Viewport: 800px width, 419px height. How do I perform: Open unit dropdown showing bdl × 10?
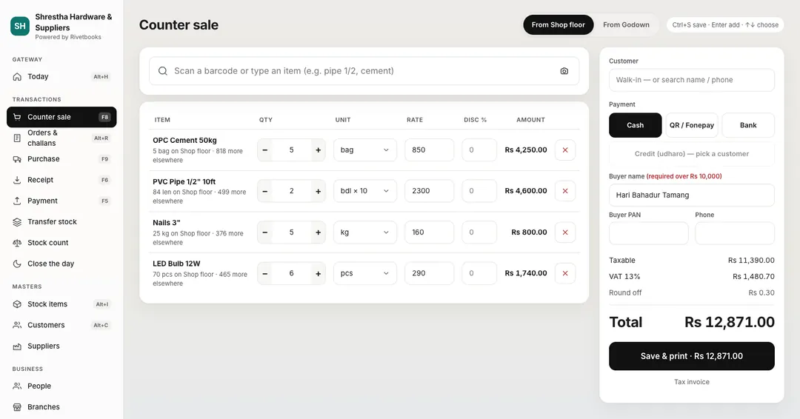(364, 191)
